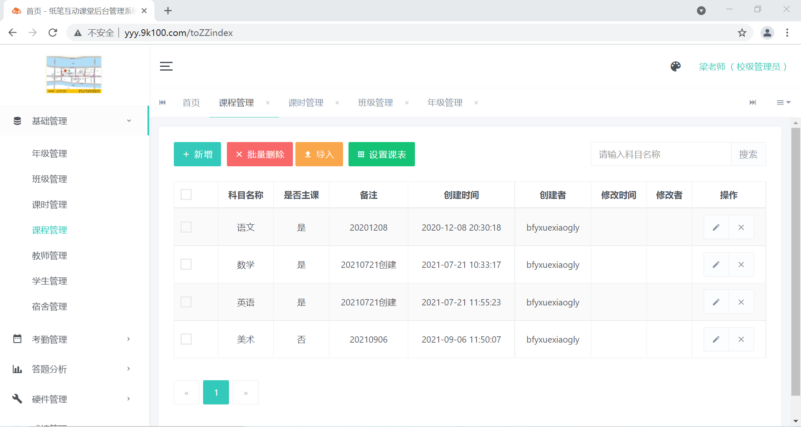The image size is (801, 427).
Task: Close the 课时管理 tab
Action: point(337,103)
